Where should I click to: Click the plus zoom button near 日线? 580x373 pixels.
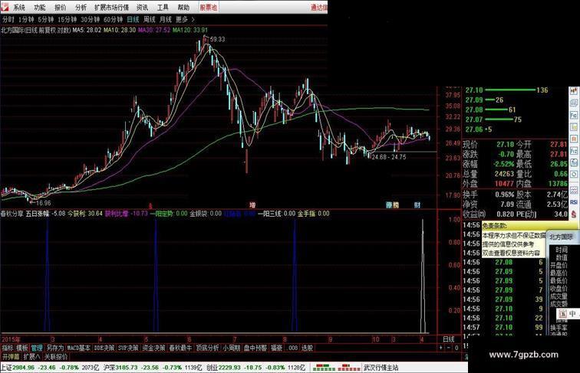tap(441, 348)
